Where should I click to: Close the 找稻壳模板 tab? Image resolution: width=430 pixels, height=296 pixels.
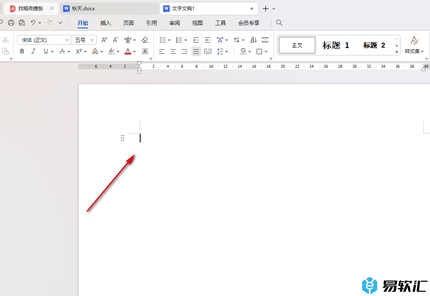coord(52,9)
